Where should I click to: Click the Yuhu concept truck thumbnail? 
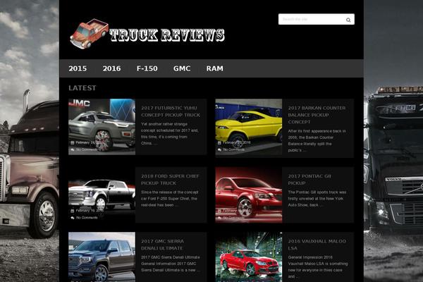[x=102, y=127]
